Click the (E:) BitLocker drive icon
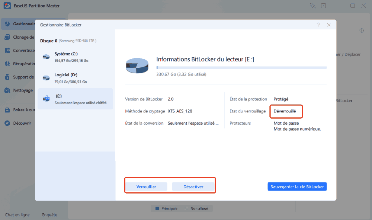 [x=46, y=98]
